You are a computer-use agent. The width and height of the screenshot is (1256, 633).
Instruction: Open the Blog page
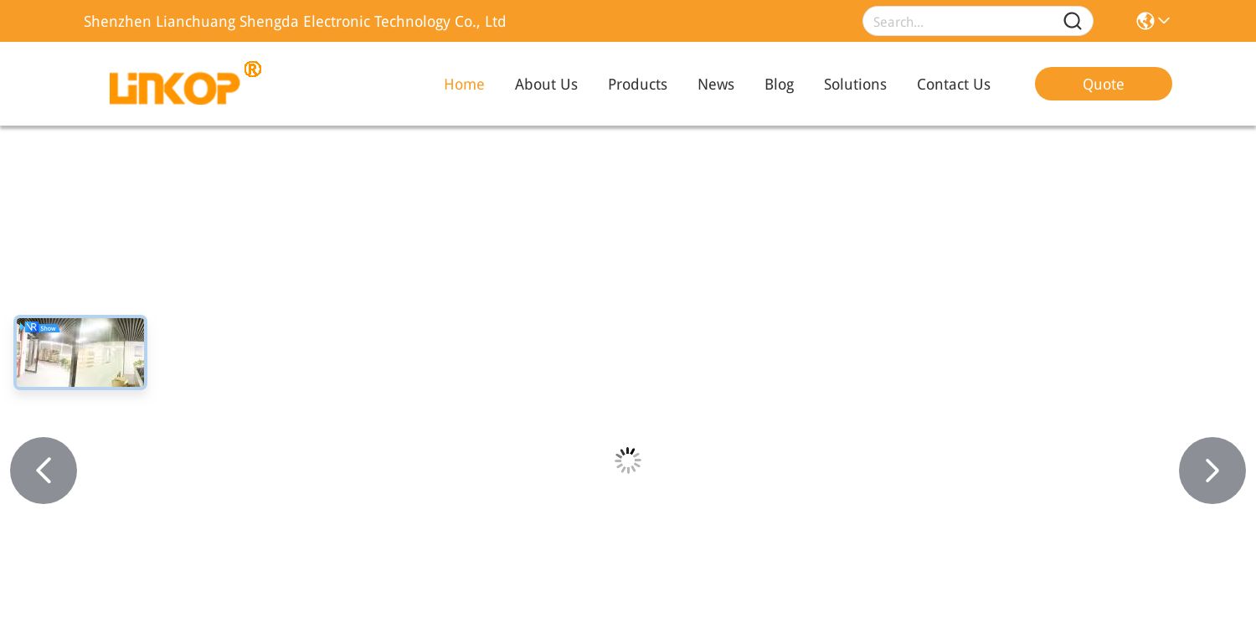pyautogui.click(x=779, y=84)
